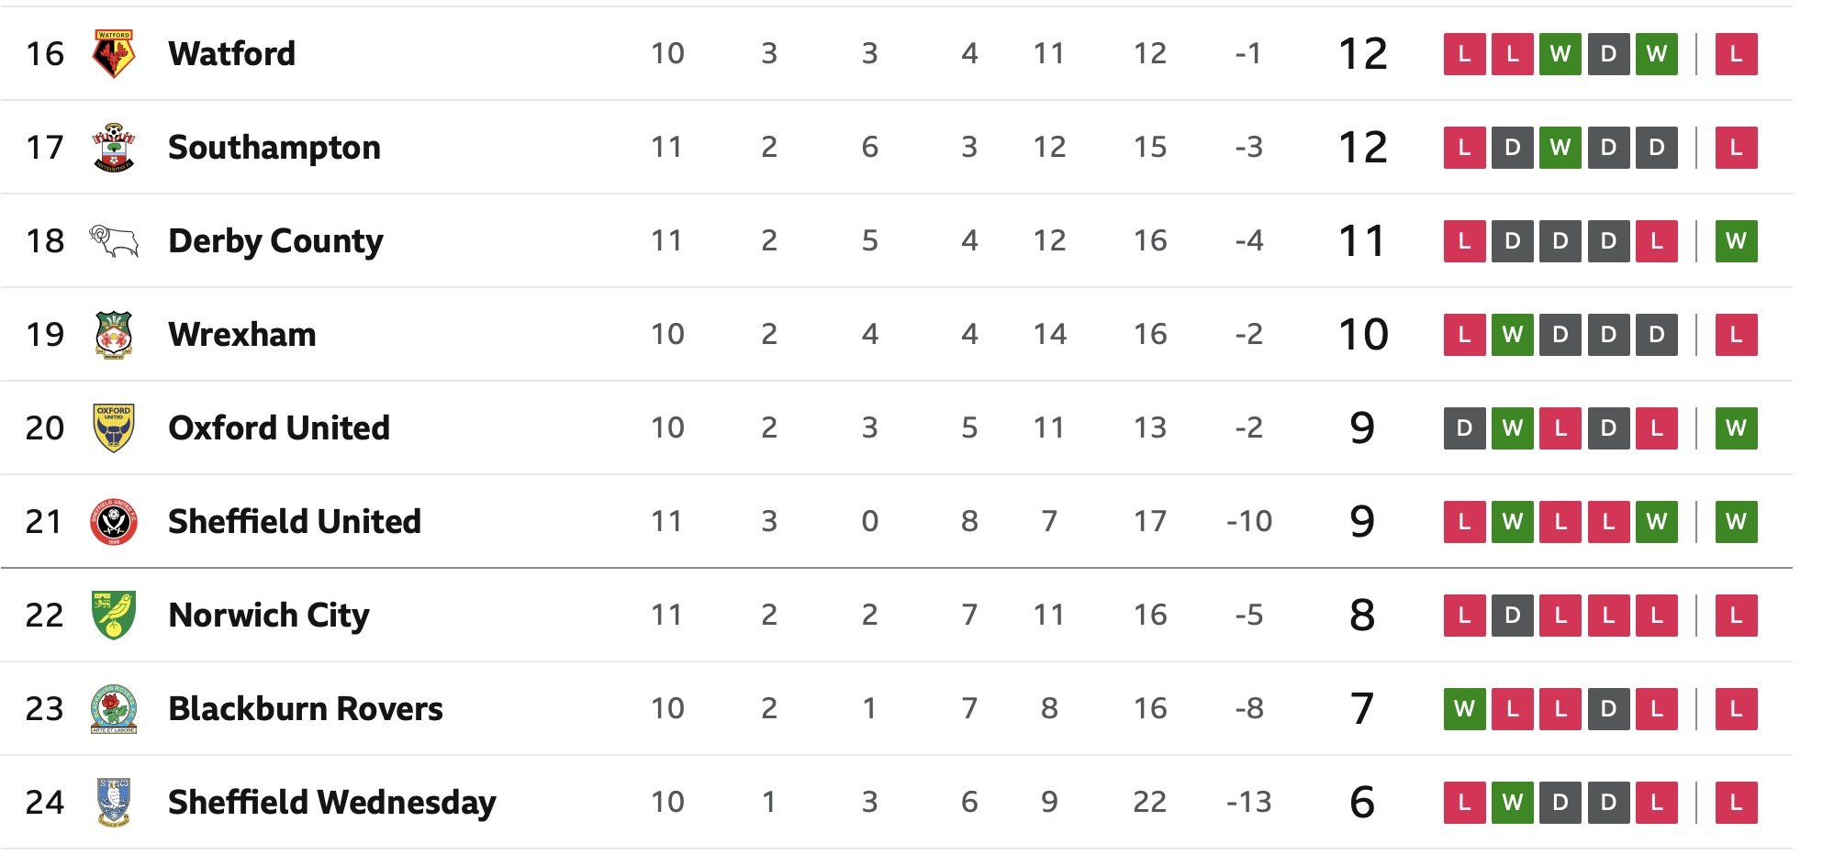Click Blackburn Rovers' first green W badge

(1465, 709)
